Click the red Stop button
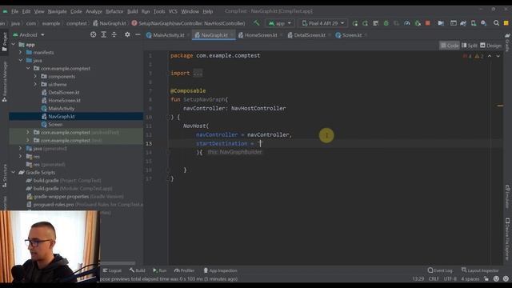Image resolution: width=512 pixels, height=288 pixels. click(428, 23)
